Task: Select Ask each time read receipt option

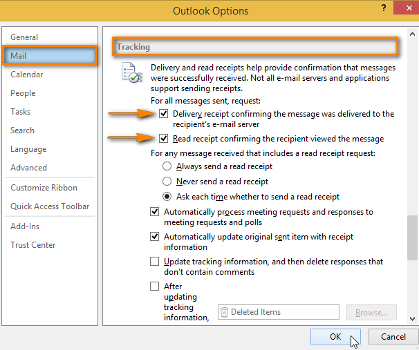Action: click(167, 197)
